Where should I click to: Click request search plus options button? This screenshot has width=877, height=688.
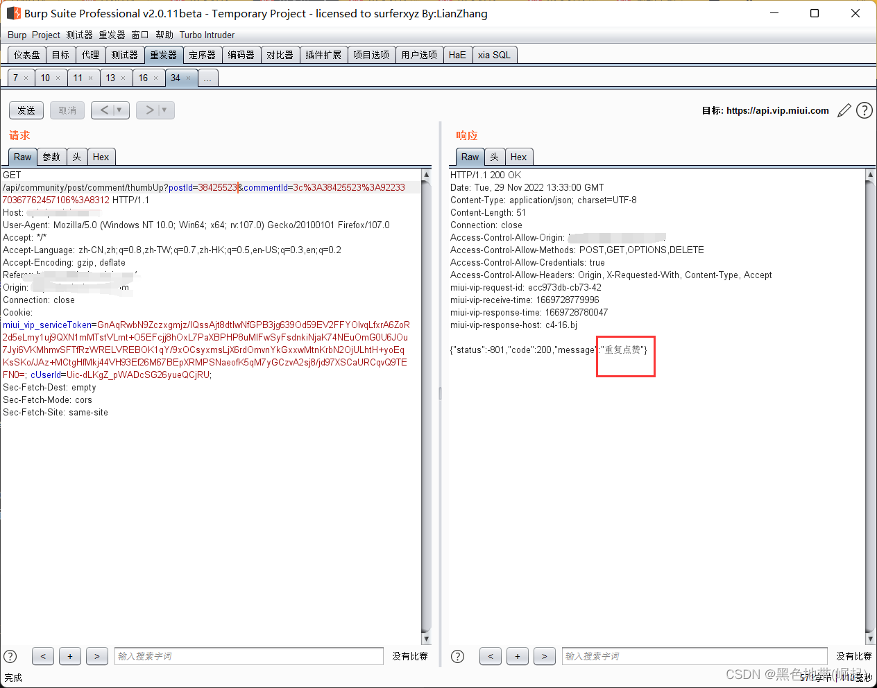[70, 656]
